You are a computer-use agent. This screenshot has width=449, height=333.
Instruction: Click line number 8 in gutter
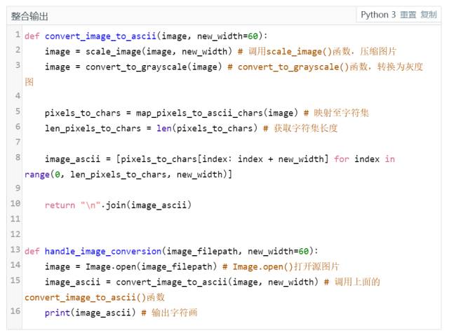pos(16,158)
